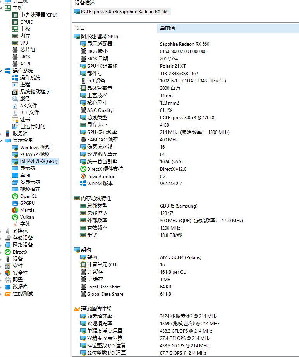Click the 性能测试 benchmark icon

point(8,293)
